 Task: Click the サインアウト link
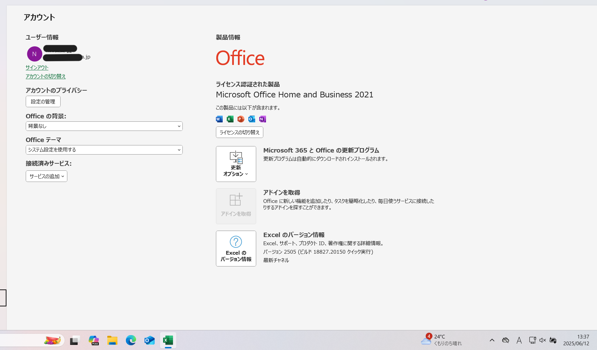(37, 67)
